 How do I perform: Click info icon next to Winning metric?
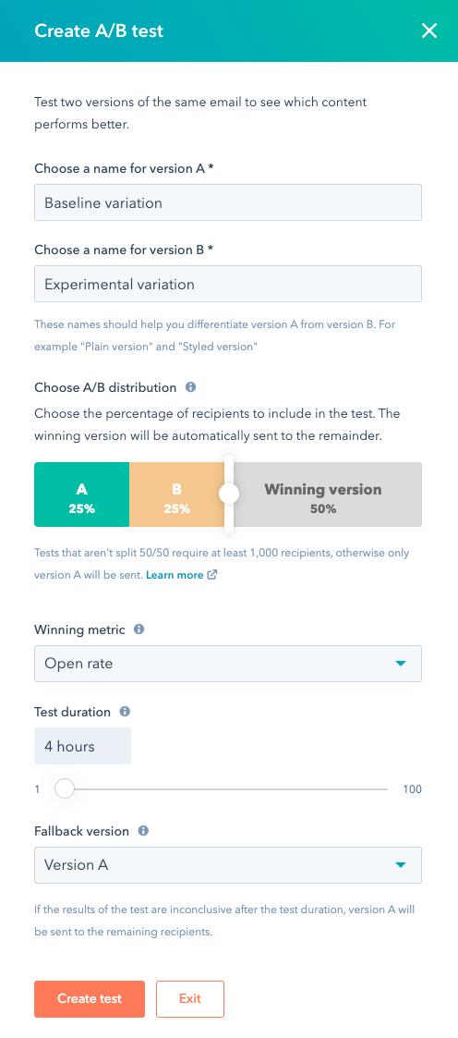pos(139,629)
